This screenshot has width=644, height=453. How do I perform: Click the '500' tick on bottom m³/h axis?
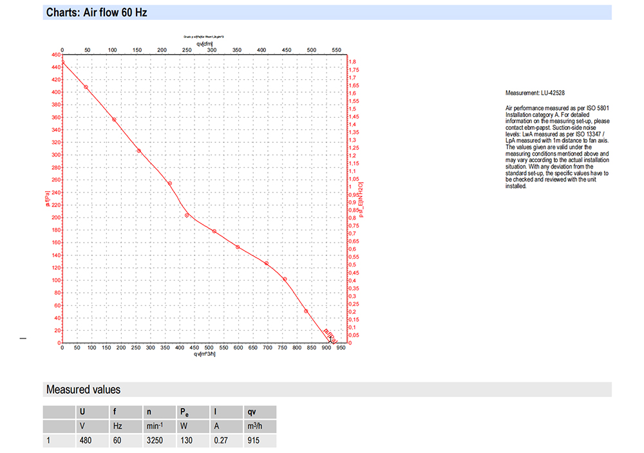(209, 347)
